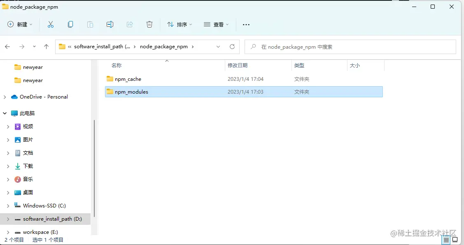Viewport: 464px width, 245px height.
Task: Switch to large thumbnail view in status bar
Action: tap(455, 240)
